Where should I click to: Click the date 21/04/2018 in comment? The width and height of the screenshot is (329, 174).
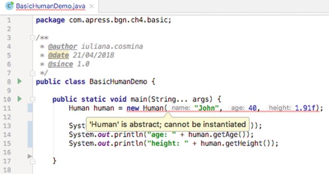(x=93, y=55)
